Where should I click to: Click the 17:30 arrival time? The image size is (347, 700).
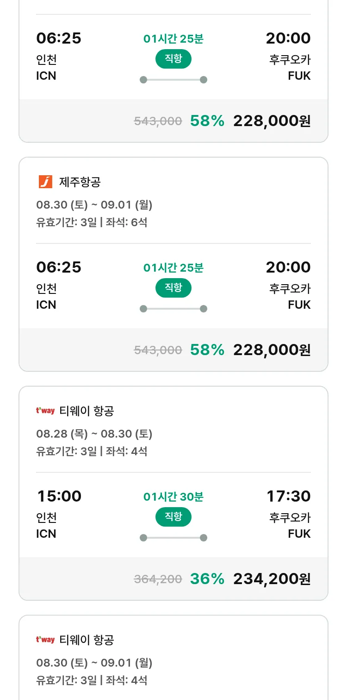click(288, 496)
